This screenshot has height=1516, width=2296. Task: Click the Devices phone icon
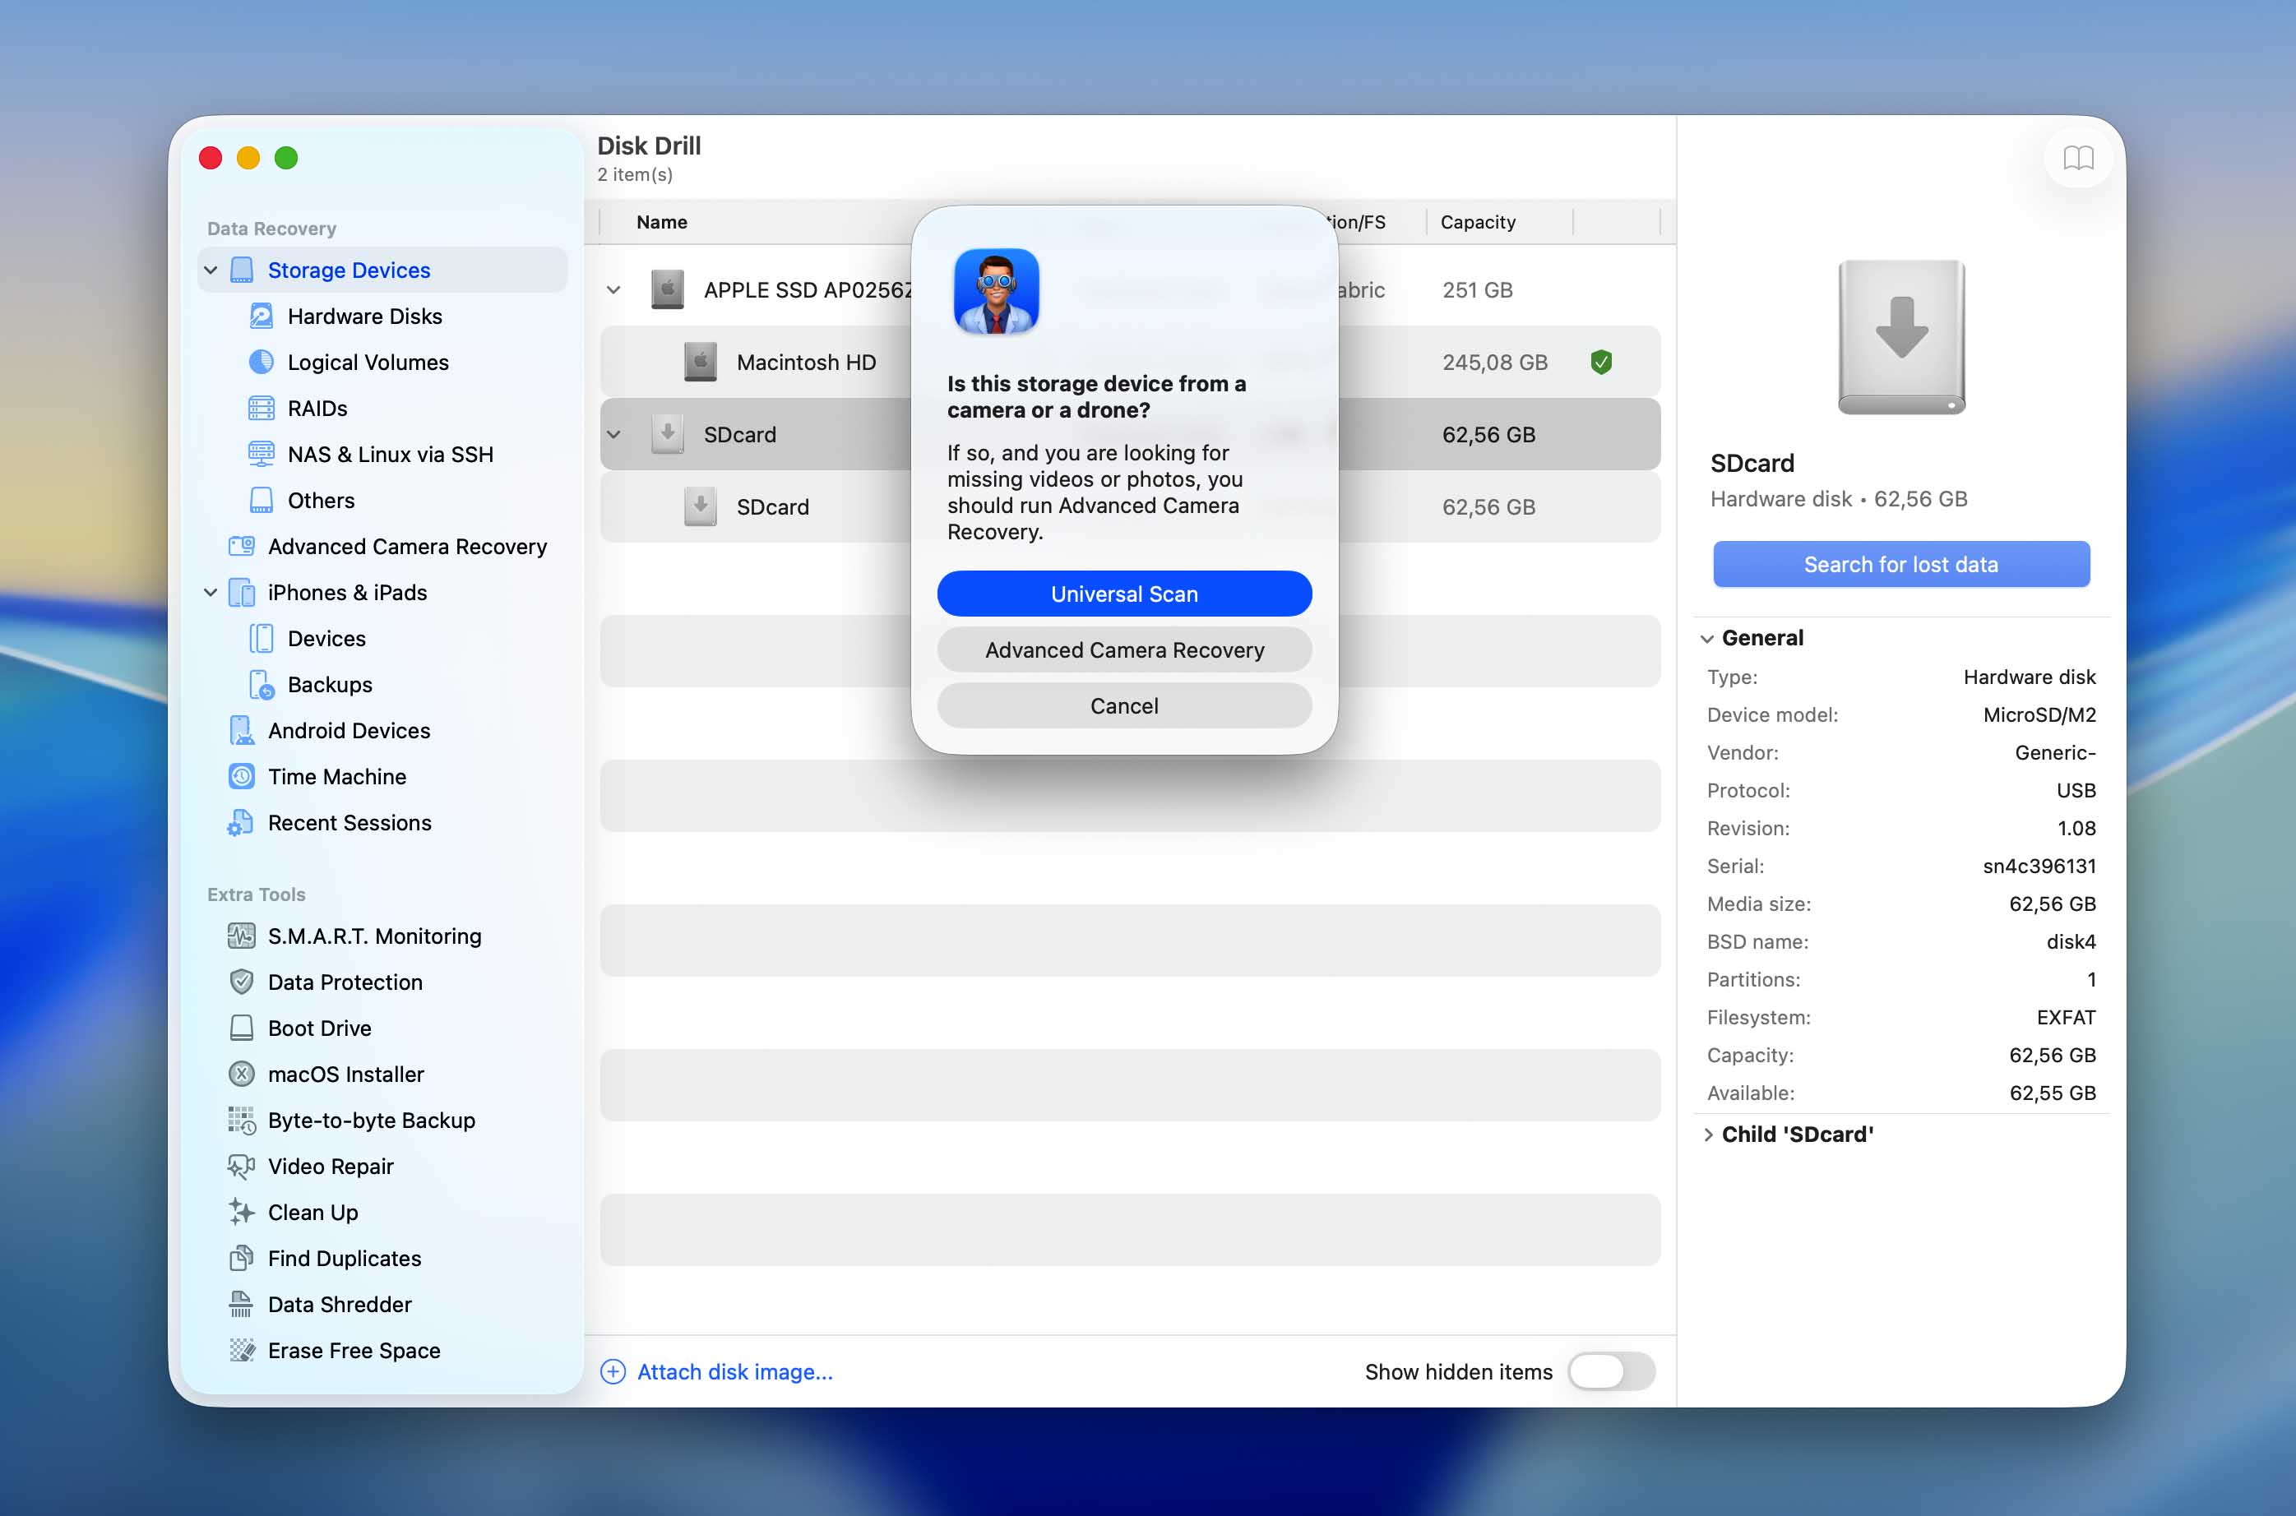262,639
